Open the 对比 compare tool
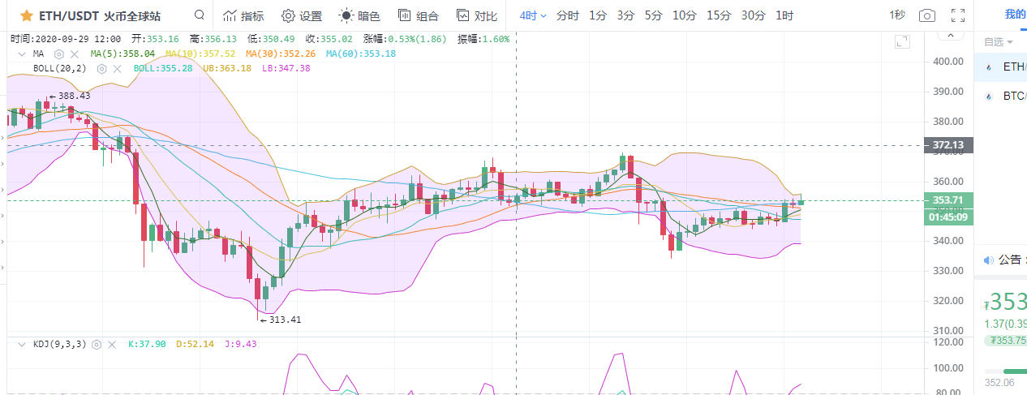1027x395 pixels. point(476,15)
